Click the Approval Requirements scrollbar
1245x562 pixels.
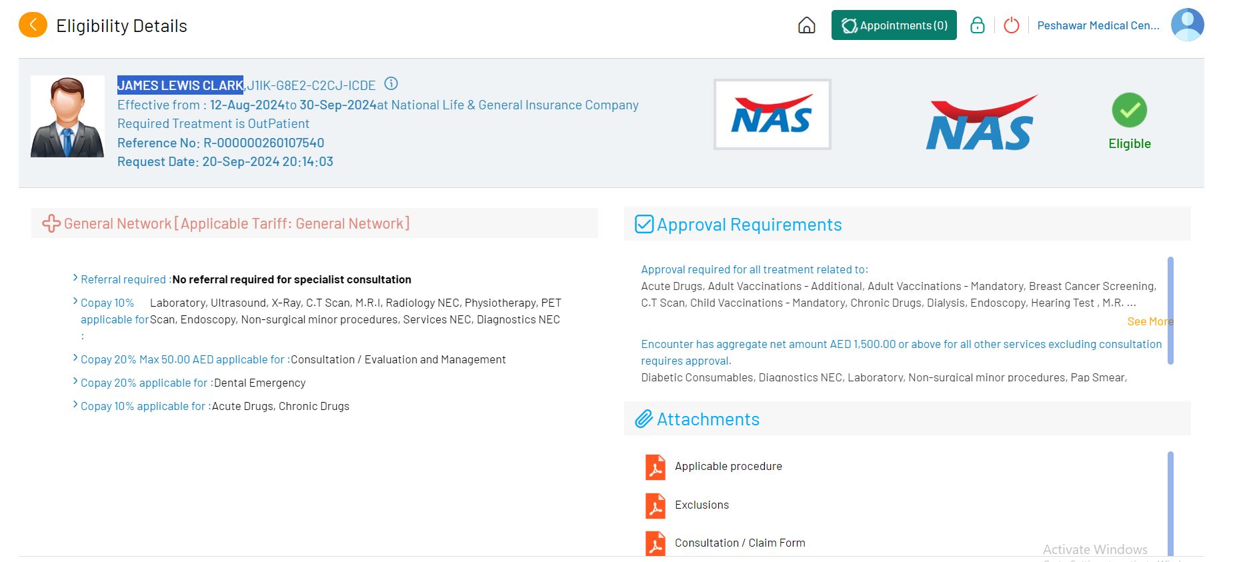click(1170, 311)
